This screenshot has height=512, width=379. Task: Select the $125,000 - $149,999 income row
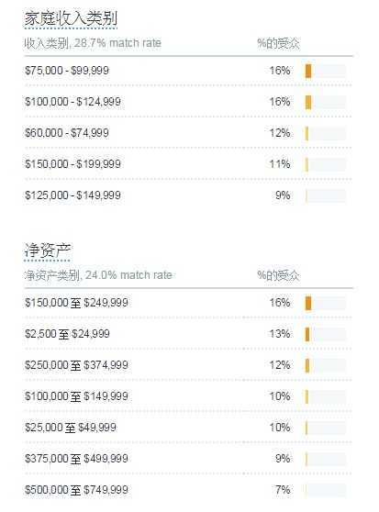point(189,195)
